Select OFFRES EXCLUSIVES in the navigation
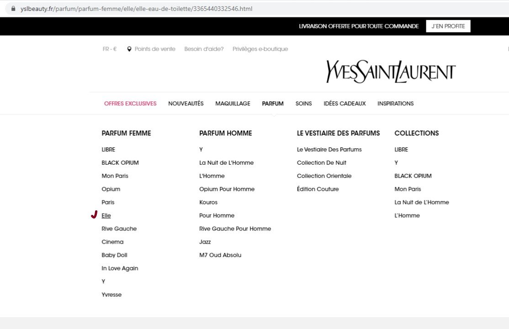This screenshot has height=329, width=509. pos(130,103)
